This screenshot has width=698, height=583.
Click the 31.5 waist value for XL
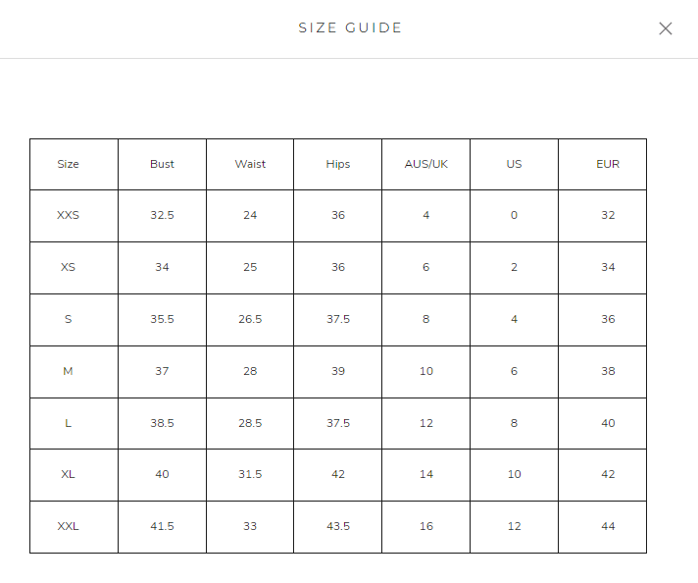[x=250, y=474]
